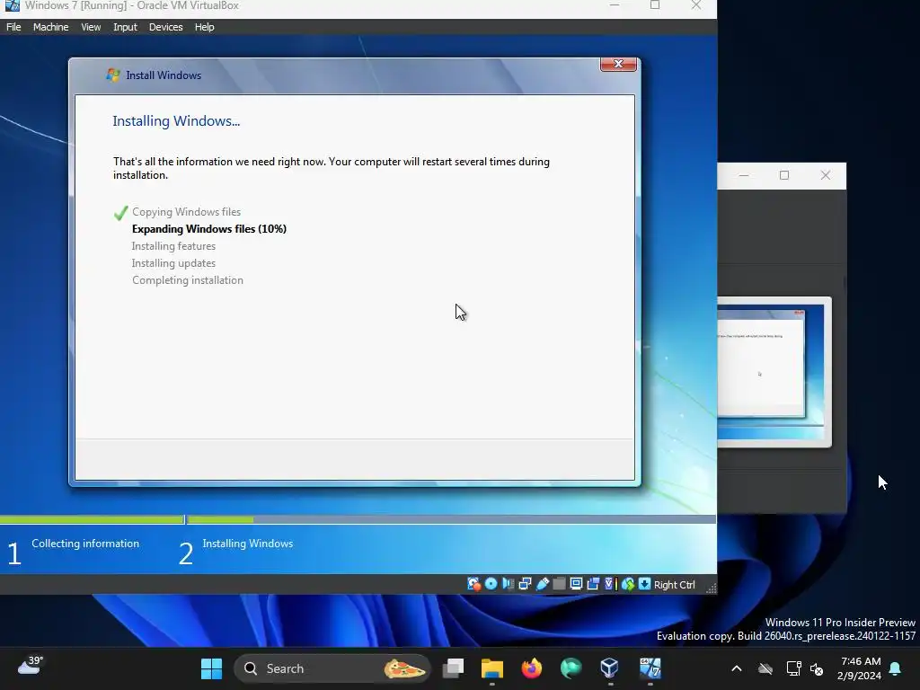Click the 'Collecting information' stage label
The height and width of the screenshot is (690, 920).
(85, 544)
